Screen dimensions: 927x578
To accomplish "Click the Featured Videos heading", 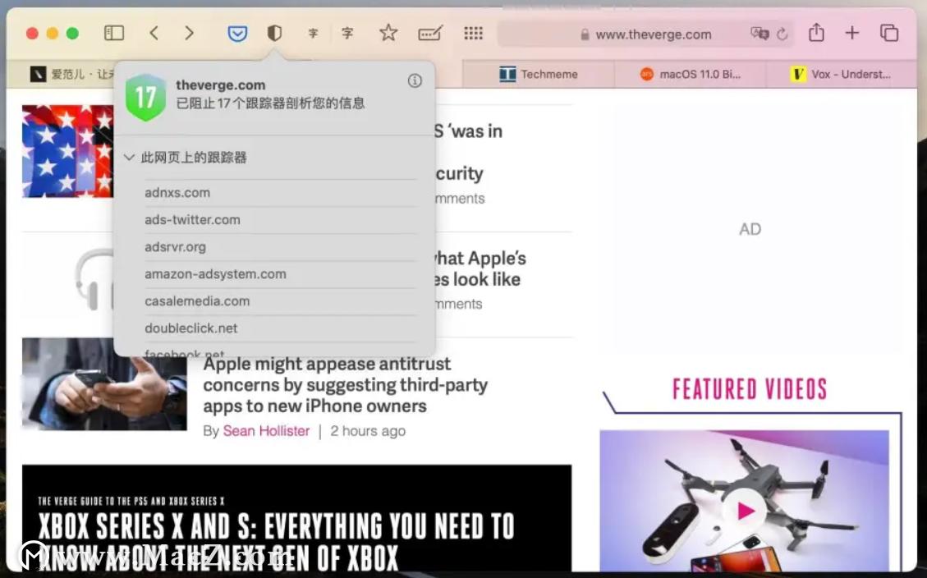I will click(749, 389).
